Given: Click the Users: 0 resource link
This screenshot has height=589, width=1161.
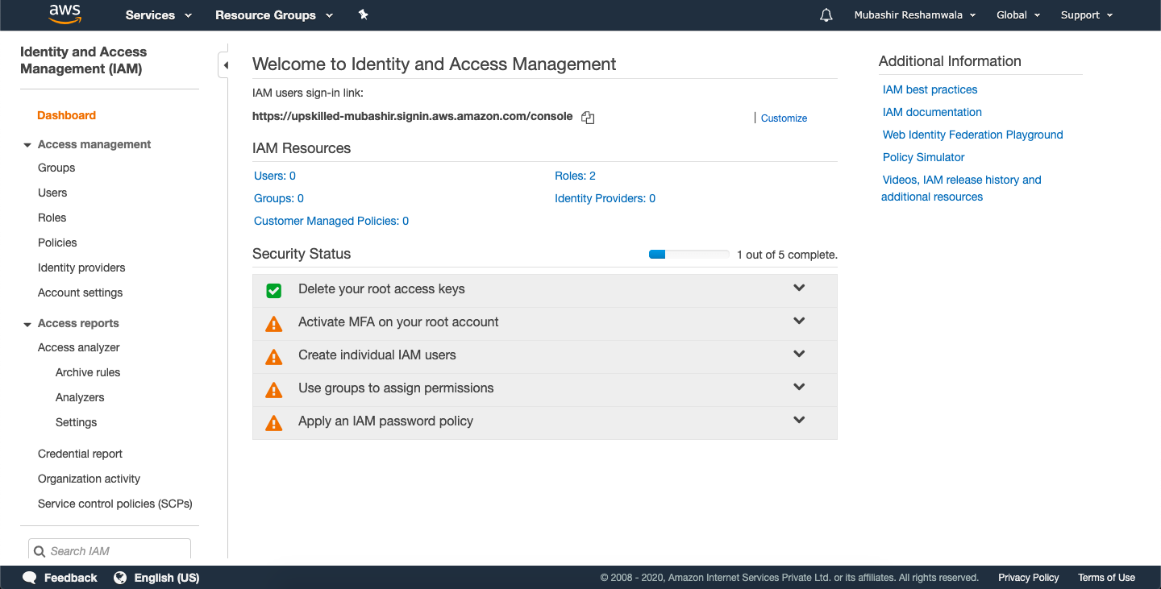Looking at the screenshot, I should (275, 176).
